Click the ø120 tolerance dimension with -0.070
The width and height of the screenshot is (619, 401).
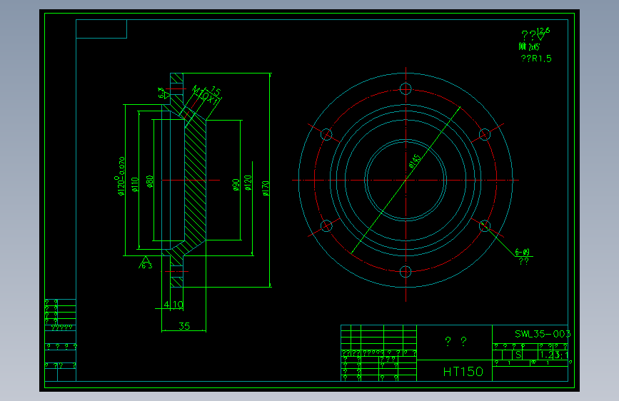121,176
